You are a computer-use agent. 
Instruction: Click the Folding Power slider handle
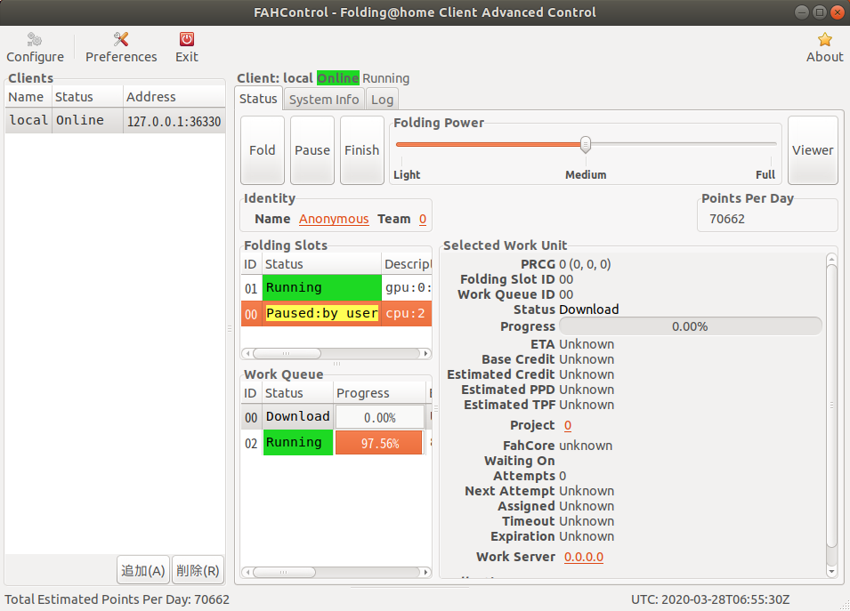point(586,145)
